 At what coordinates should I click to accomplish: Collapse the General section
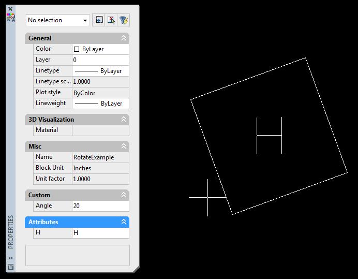click(124, 38)
